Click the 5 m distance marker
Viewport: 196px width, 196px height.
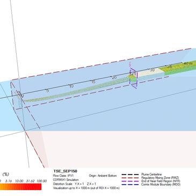coord(47,91)
